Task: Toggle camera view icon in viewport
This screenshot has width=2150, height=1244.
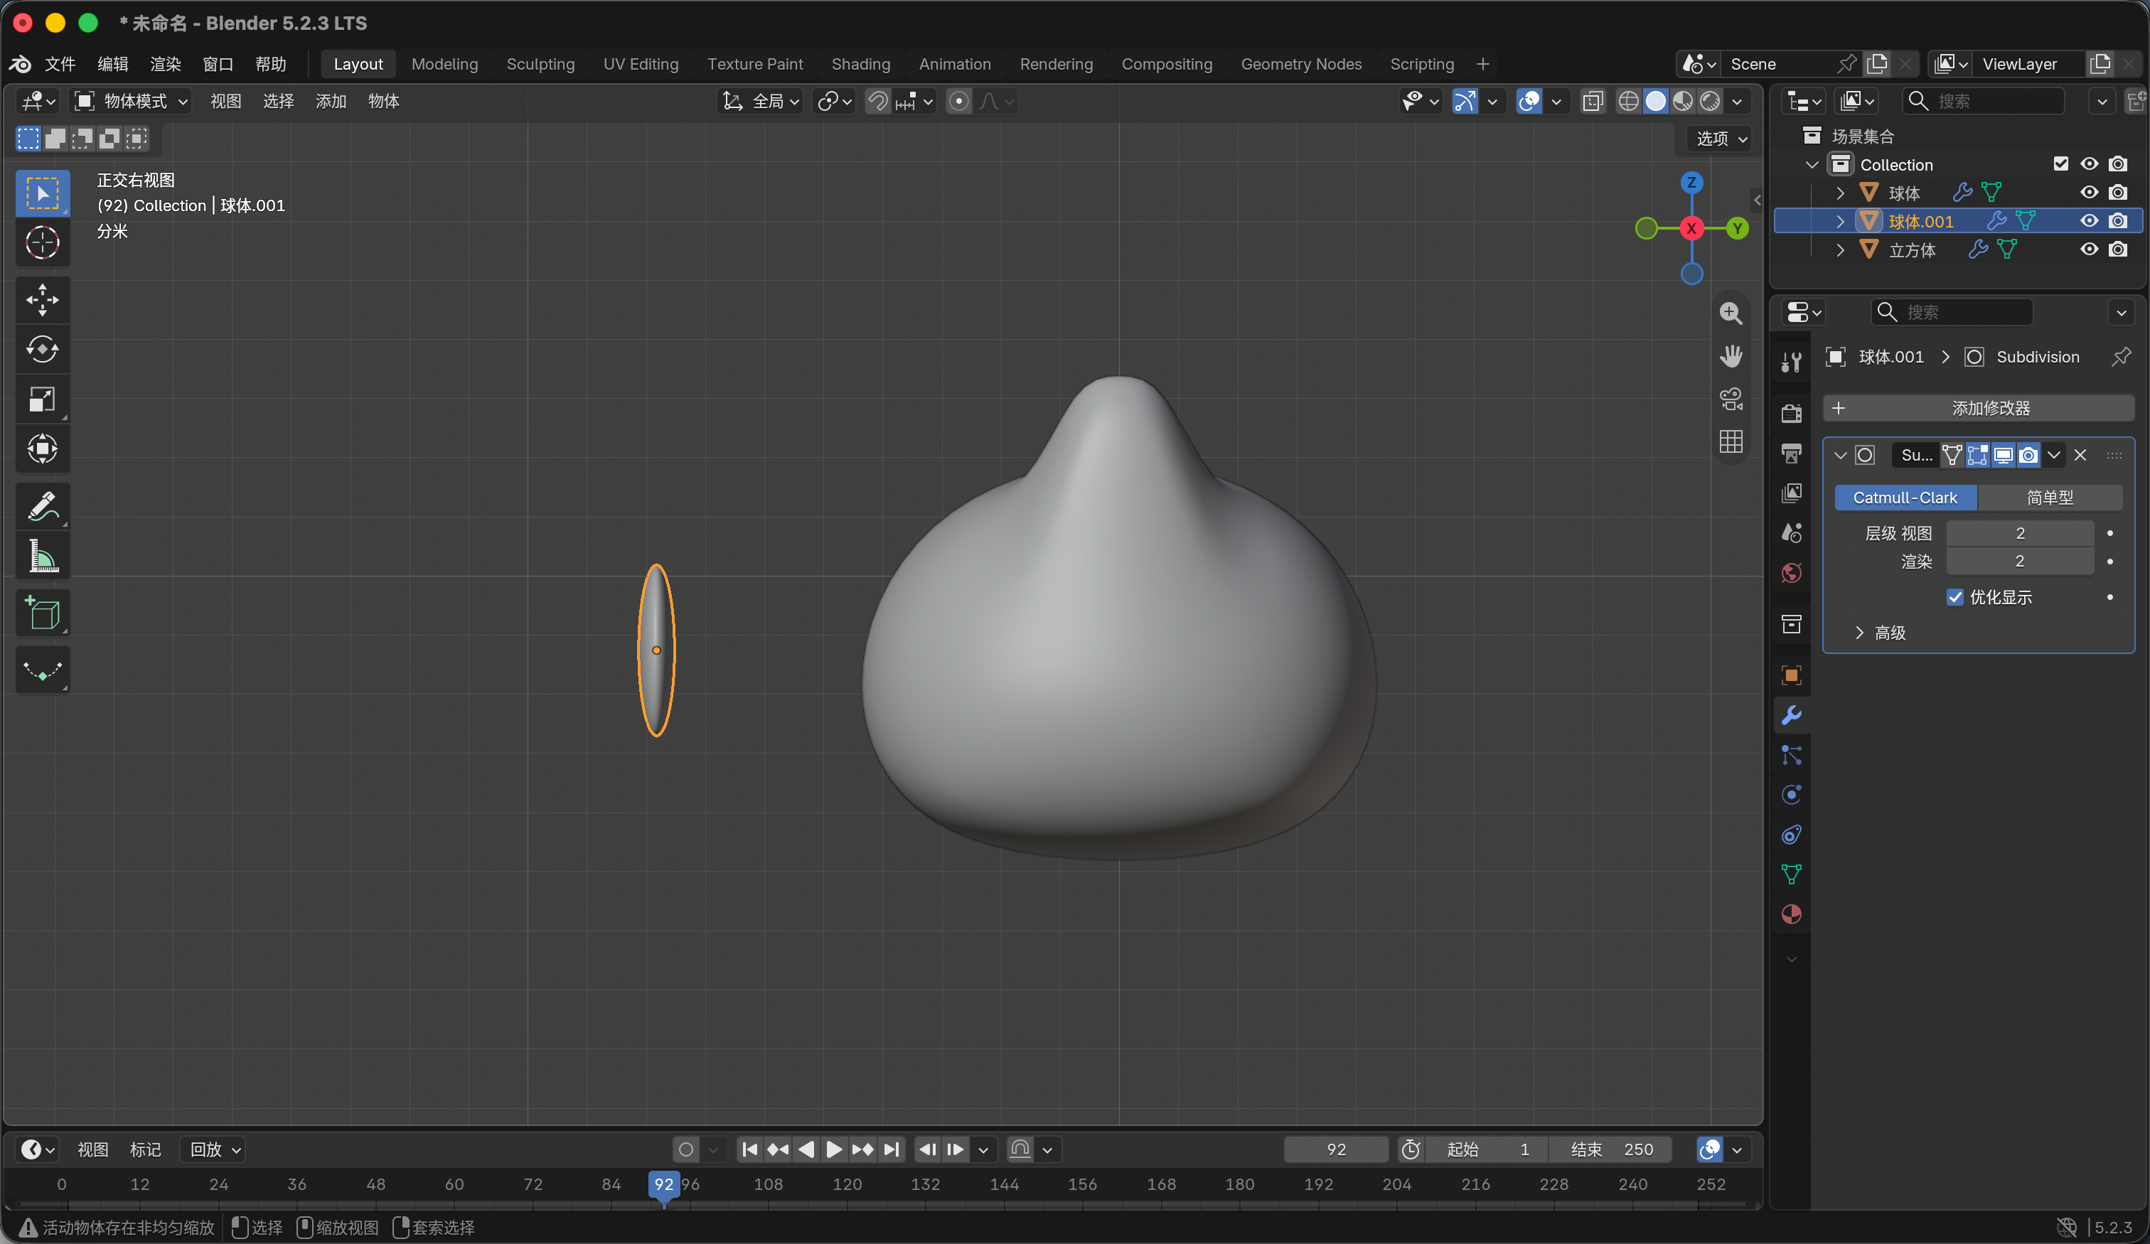Action: click(1731, 399)
